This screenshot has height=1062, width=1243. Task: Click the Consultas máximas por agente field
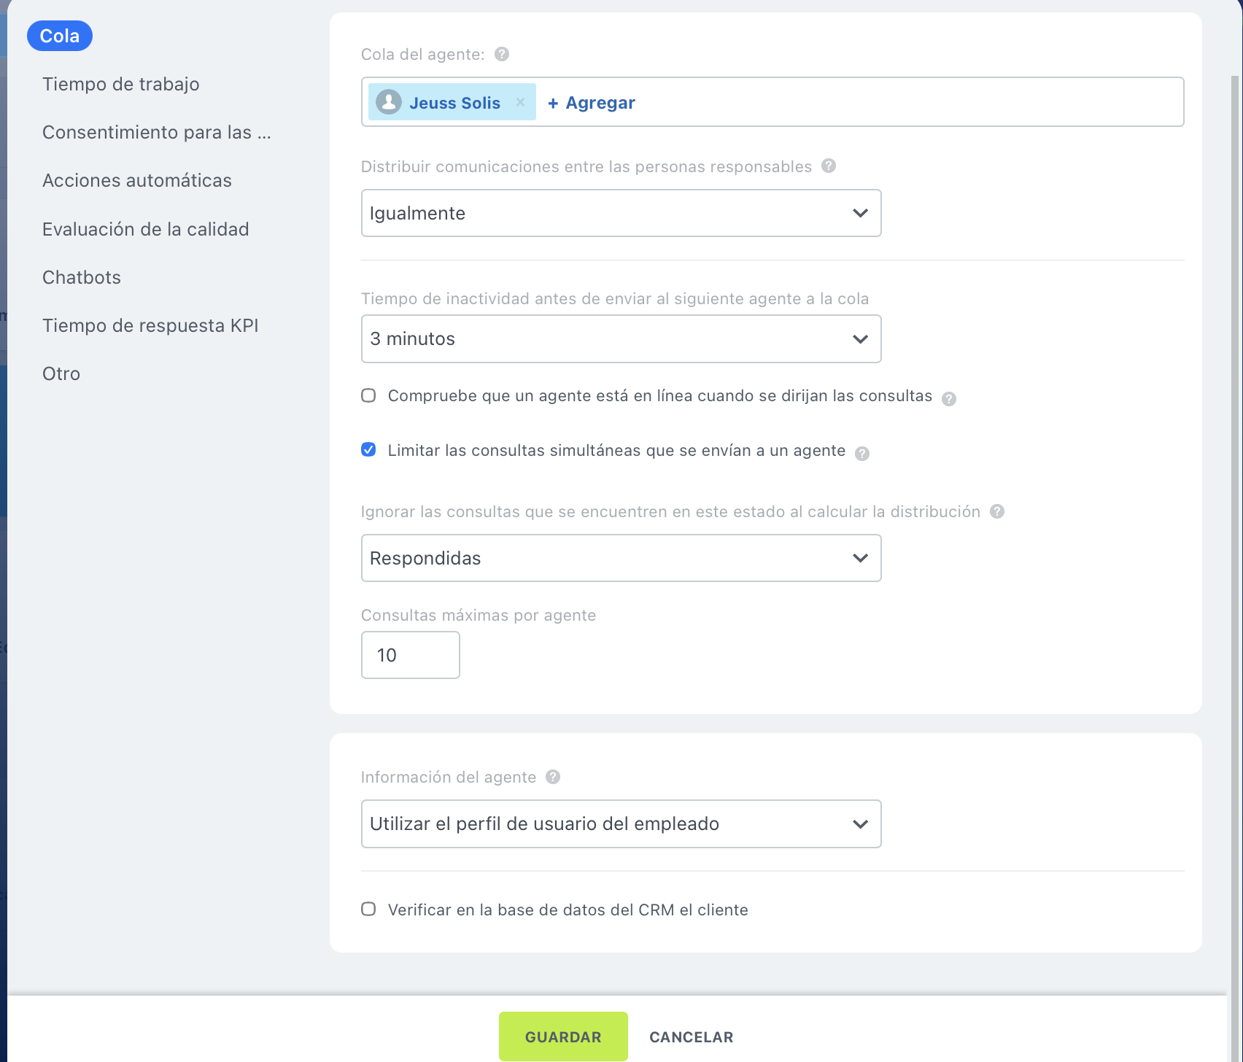[410, 655]
